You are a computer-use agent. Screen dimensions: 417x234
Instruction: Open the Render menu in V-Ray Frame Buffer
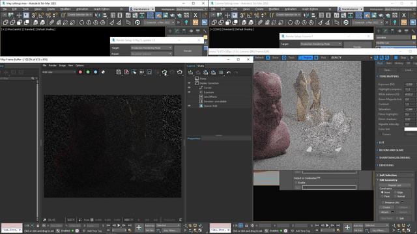point(52,65)
